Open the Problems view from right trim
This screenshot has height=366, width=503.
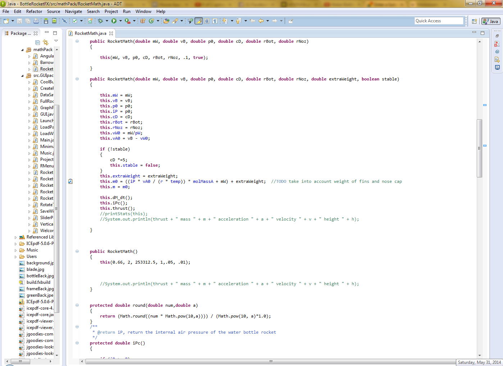click(497, 44)
